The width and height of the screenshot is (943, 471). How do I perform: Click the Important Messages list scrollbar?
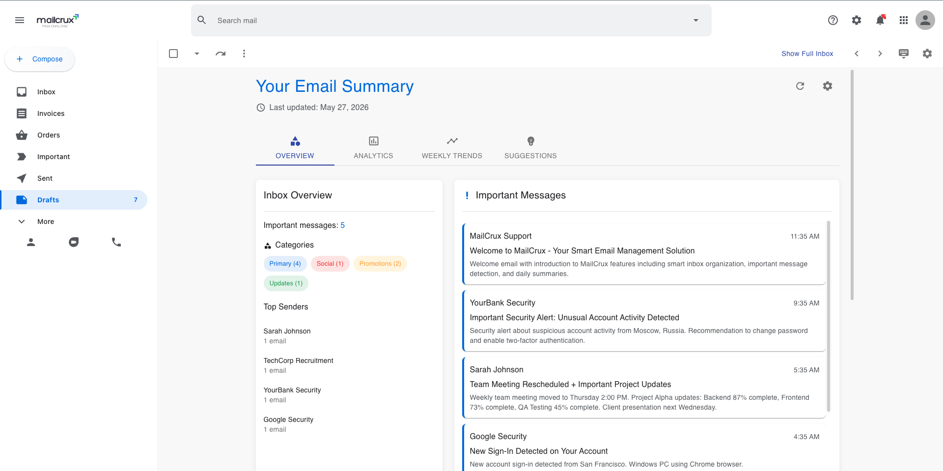(829, 316)
